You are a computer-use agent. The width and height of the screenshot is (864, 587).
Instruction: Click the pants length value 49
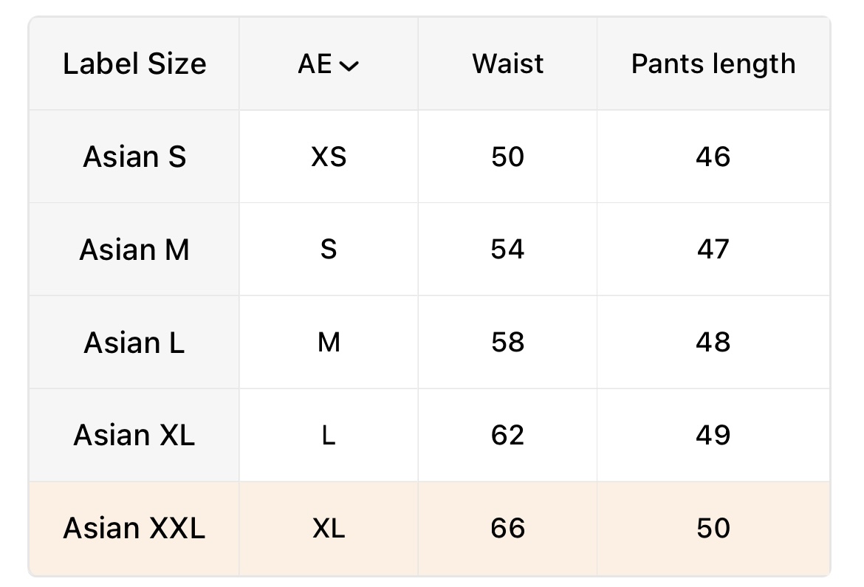[x=713, y=436]
